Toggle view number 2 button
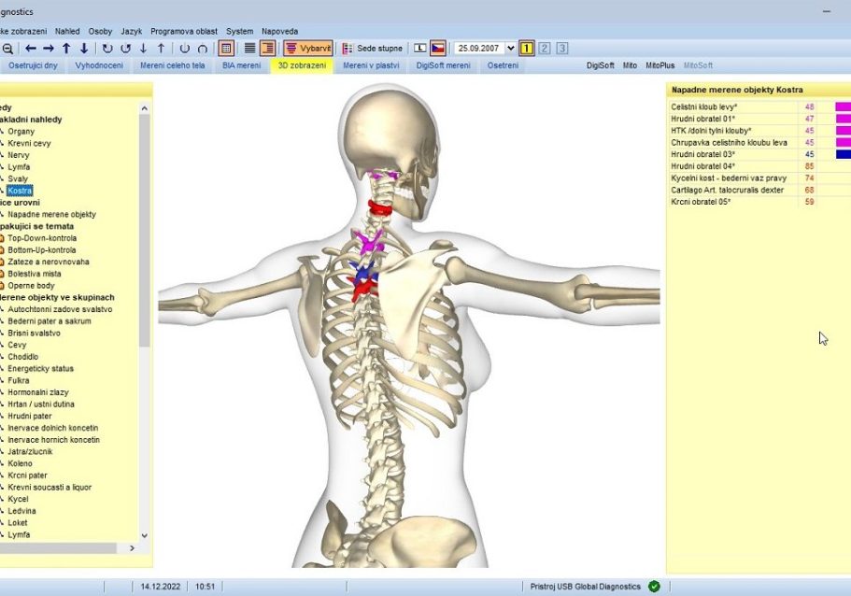Image resolution: width=851 pixels, height=596 pixels. [544, 49]
